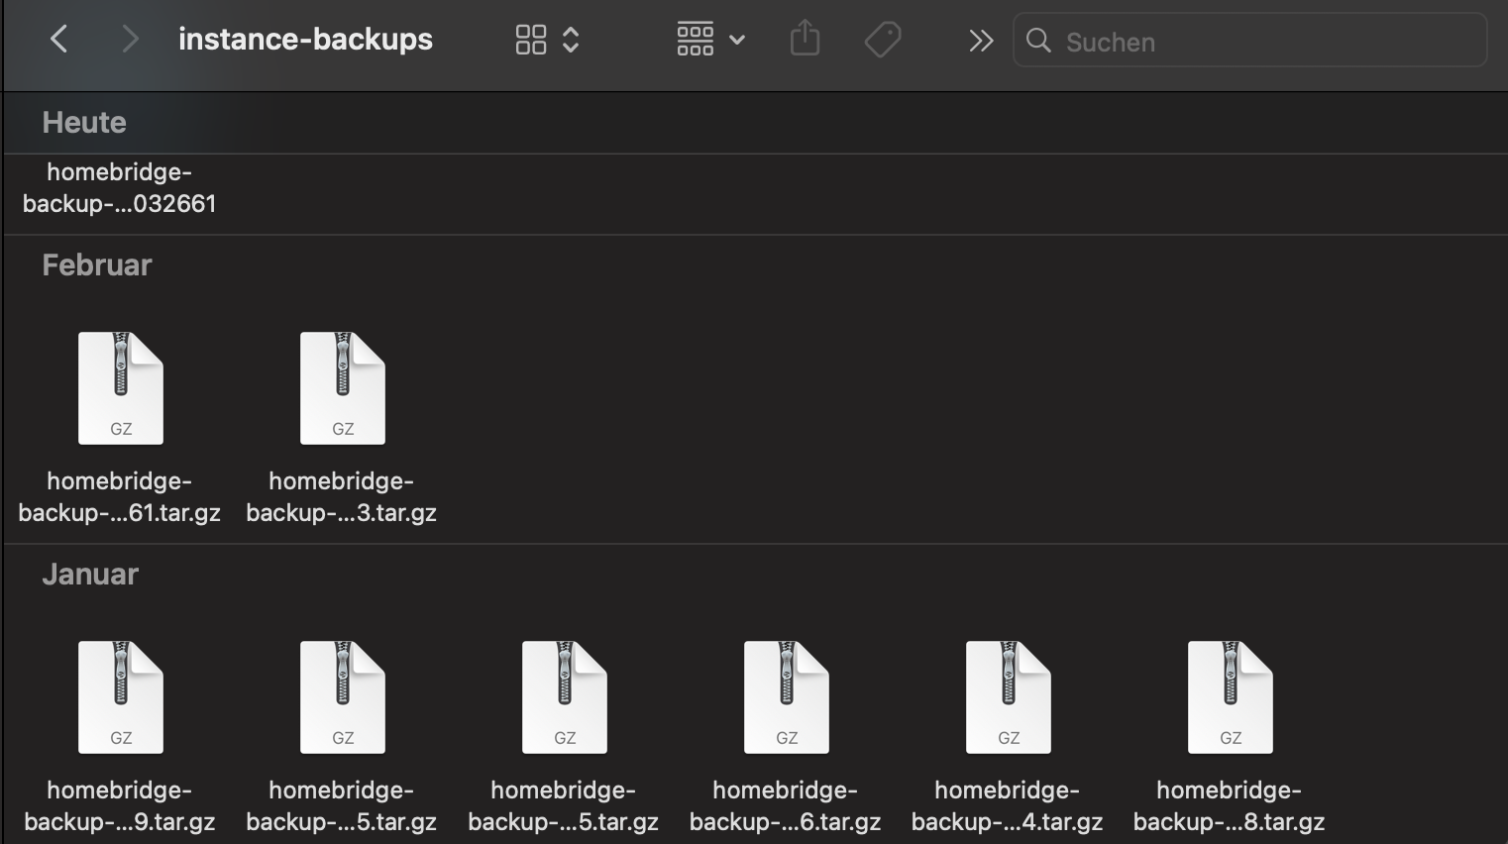Select the Januar file ending 4.tar.gz

(1009, 697)
